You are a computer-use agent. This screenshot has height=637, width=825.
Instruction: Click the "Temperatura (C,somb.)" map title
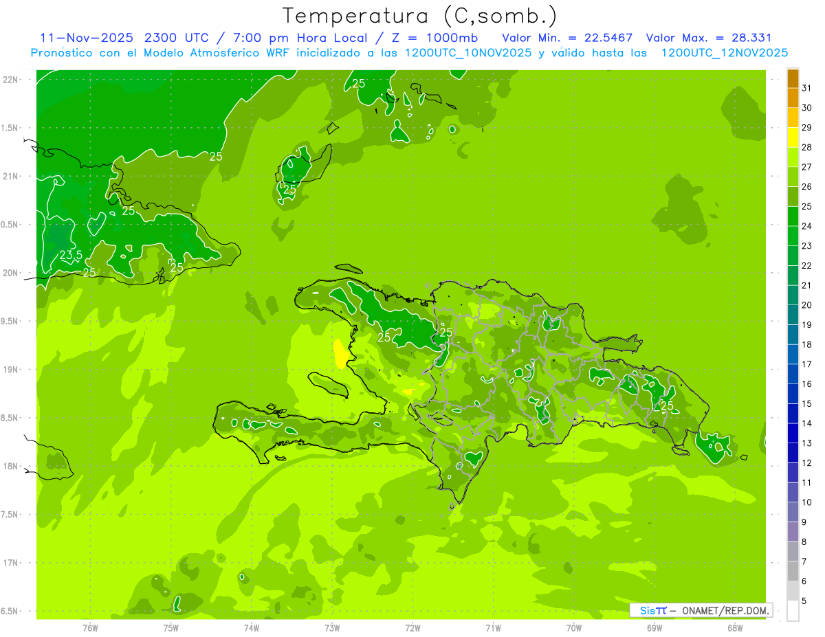click(419, 15)
